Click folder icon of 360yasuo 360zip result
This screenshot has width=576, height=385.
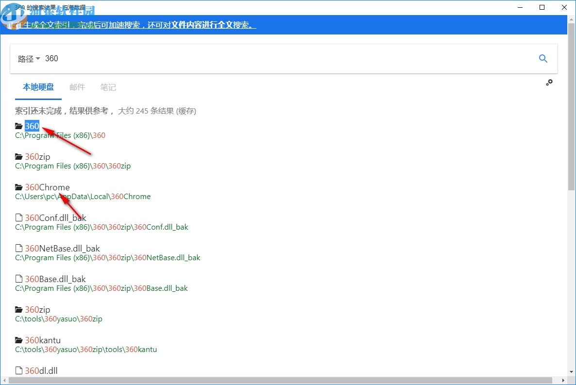point(19,310)
